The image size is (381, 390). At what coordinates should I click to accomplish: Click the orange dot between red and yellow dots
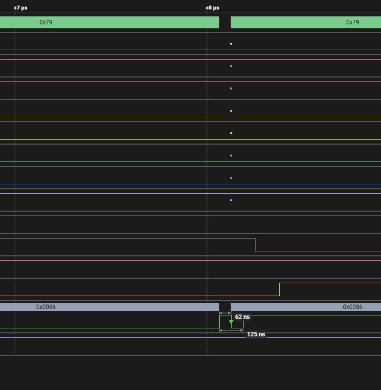pos(231,111)
